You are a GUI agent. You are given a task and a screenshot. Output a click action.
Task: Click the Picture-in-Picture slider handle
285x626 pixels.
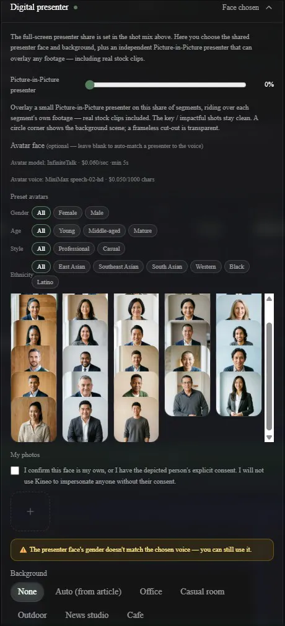click(90, 85)
